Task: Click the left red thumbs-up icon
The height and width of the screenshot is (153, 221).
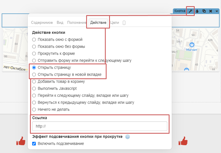Action: pos(21,141)
